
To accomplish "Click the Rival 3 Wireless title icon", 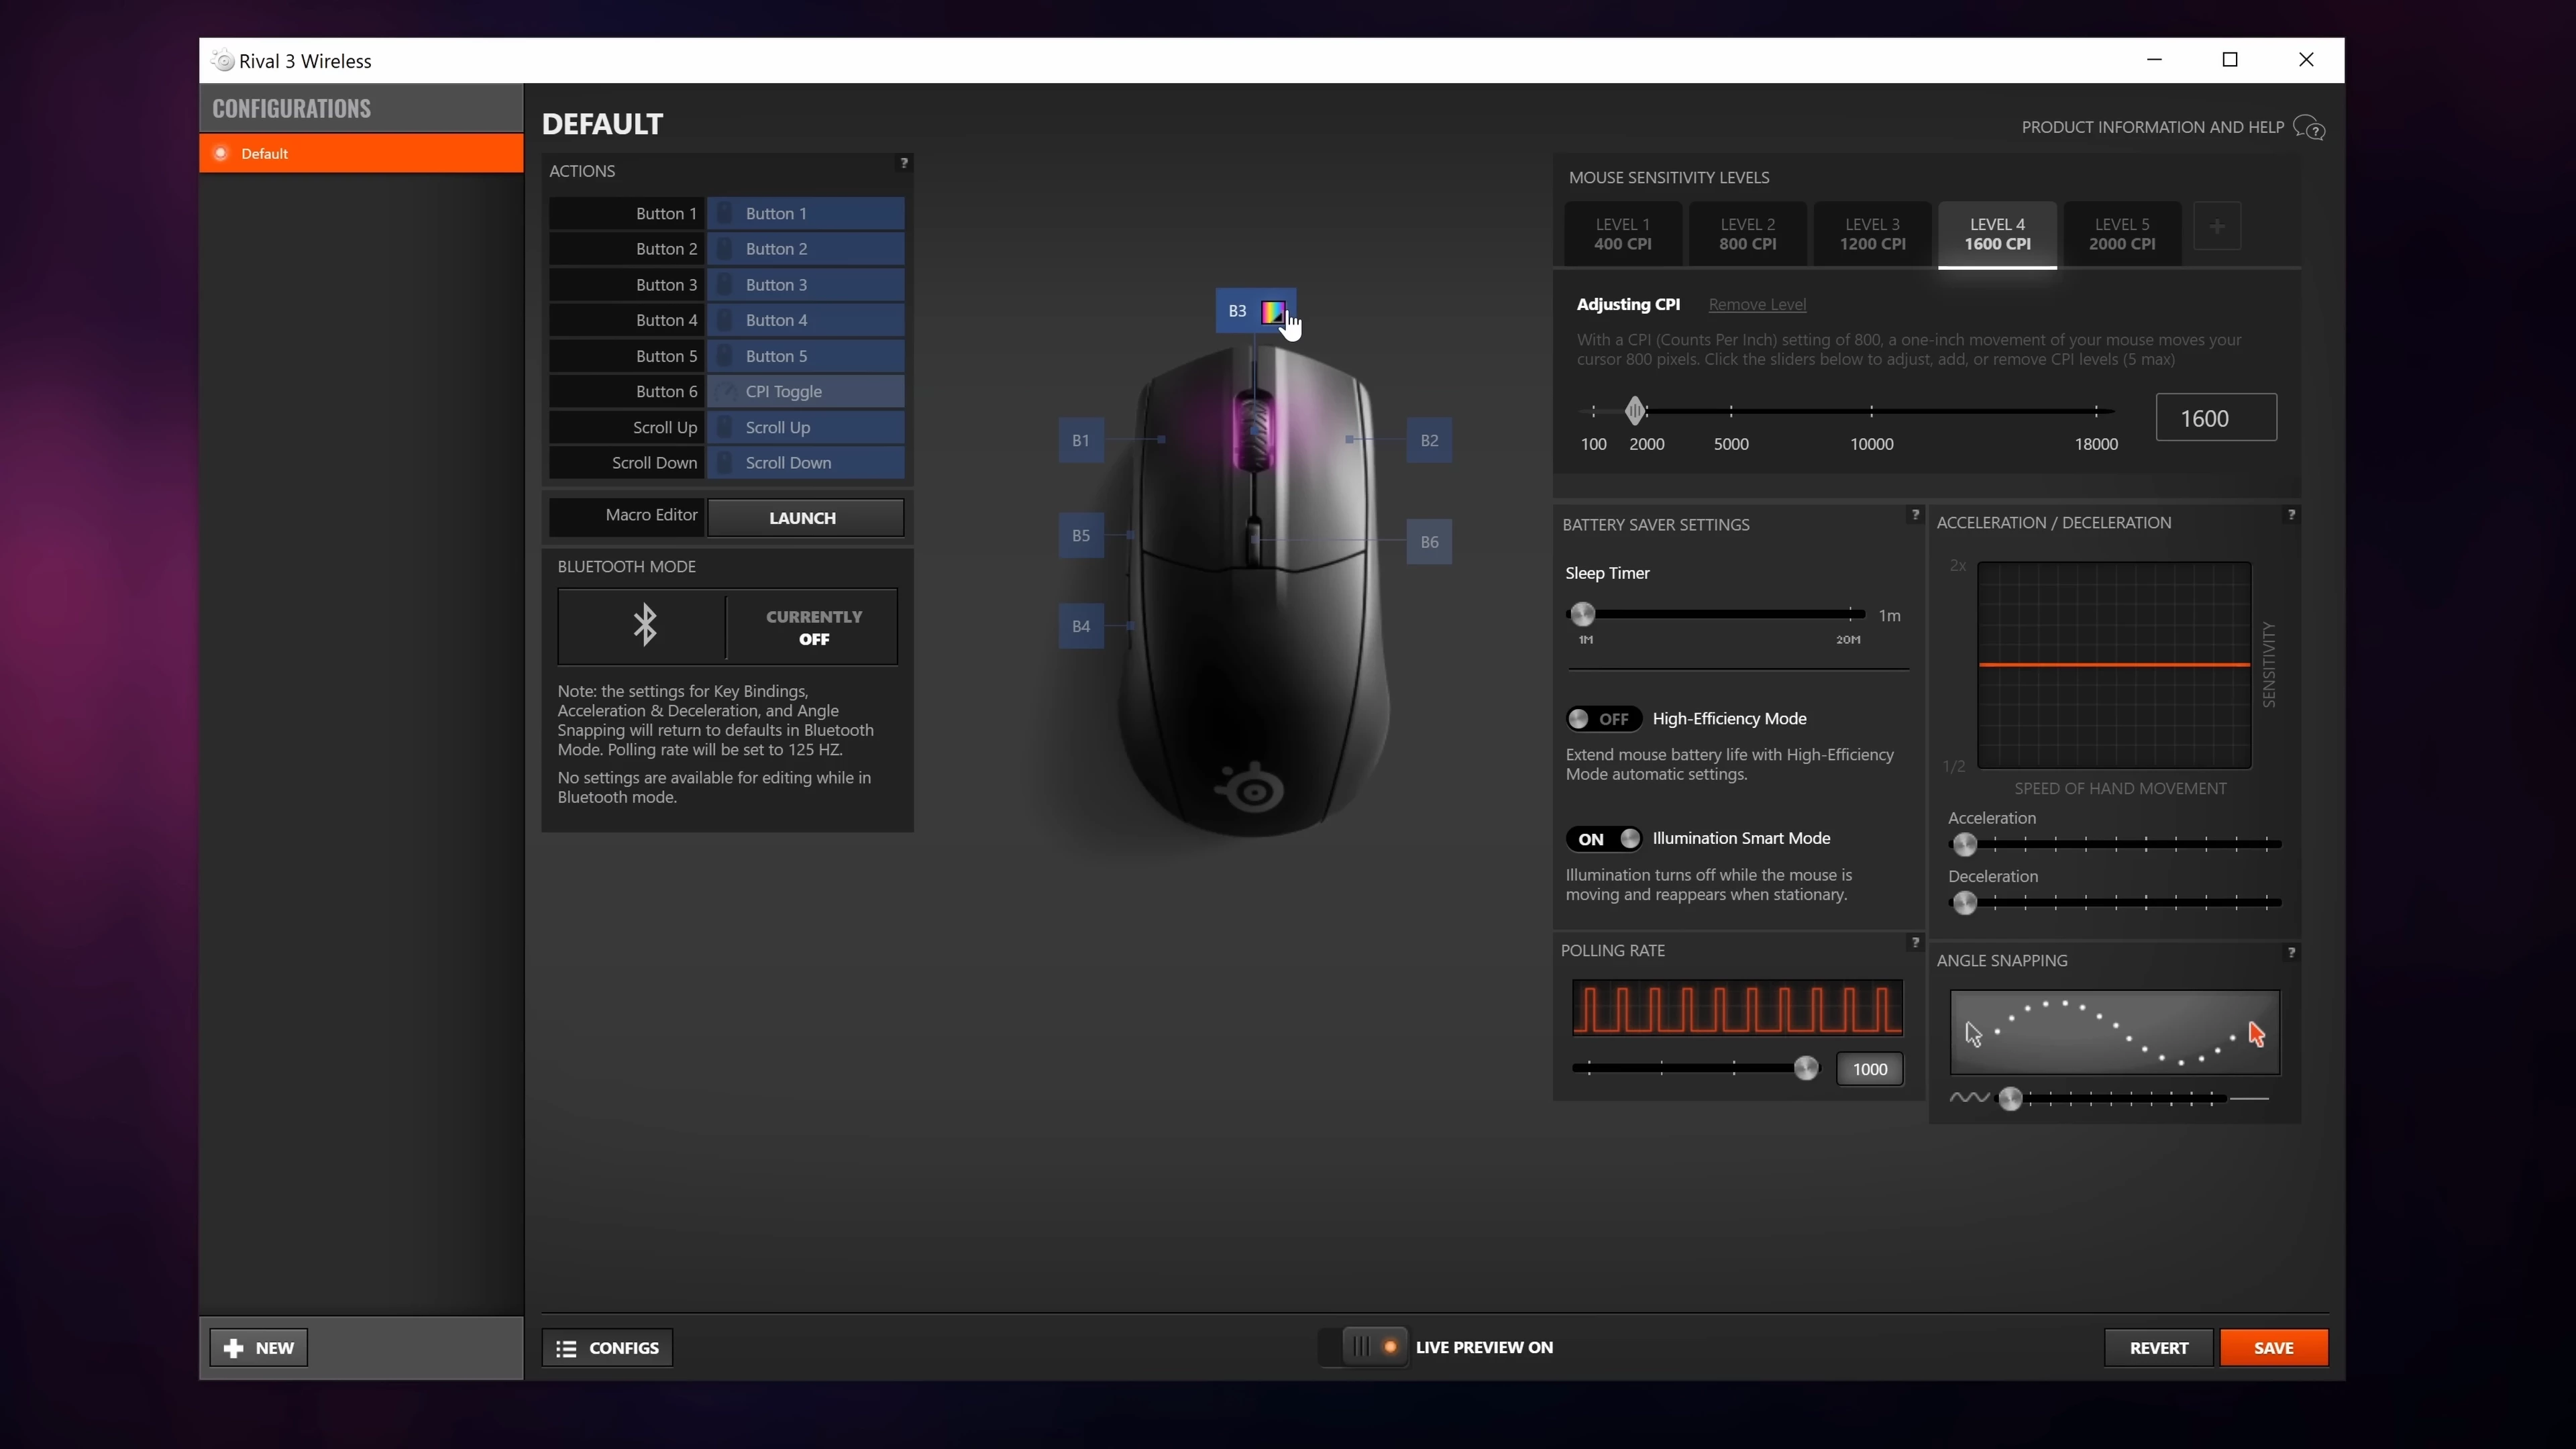I will coord(223,61).
